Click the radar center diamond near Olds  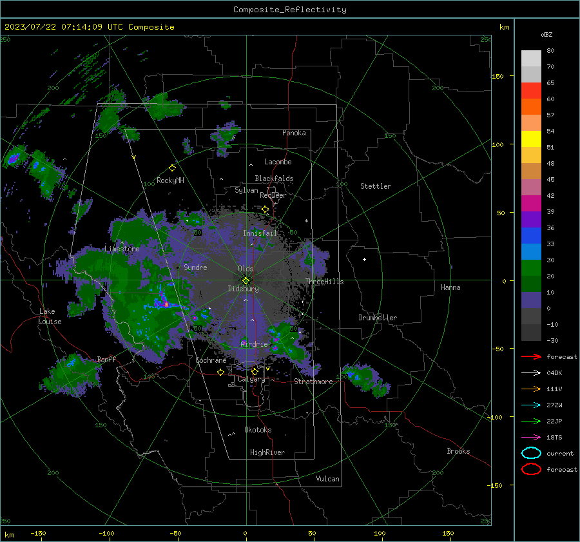pyautogui.click(x=246, y=280)
